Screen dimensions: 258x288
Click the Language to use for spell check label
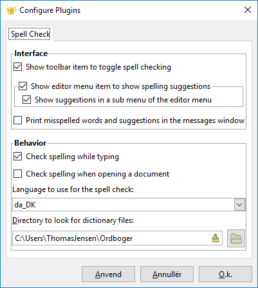[x=73, y=189]
